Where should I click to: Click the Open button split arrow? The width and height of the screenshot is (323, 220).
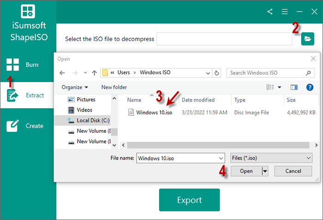tap(265, 171)
